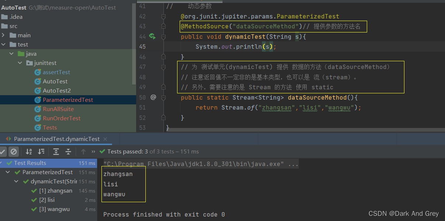445x221 pixels.
Task: Collapse the test folder in project tree
Action: (x=3, y=45)
